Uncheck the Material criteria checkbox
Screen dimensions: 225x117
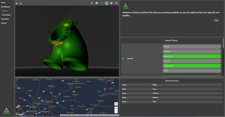123,58
